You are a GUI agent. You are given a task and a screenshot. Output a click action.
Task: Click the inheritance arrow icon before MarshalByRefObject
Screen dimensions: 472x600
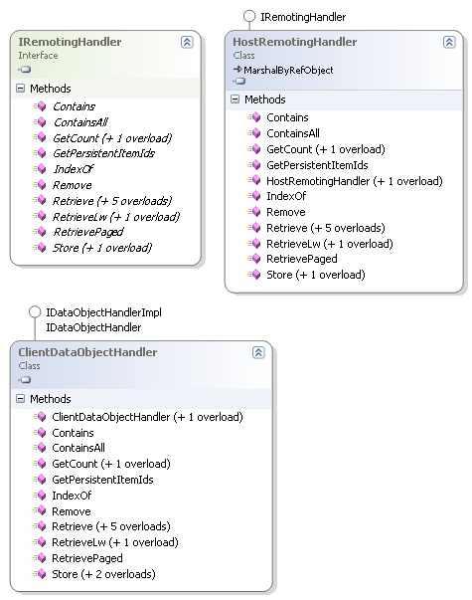[x=237, y=70]
